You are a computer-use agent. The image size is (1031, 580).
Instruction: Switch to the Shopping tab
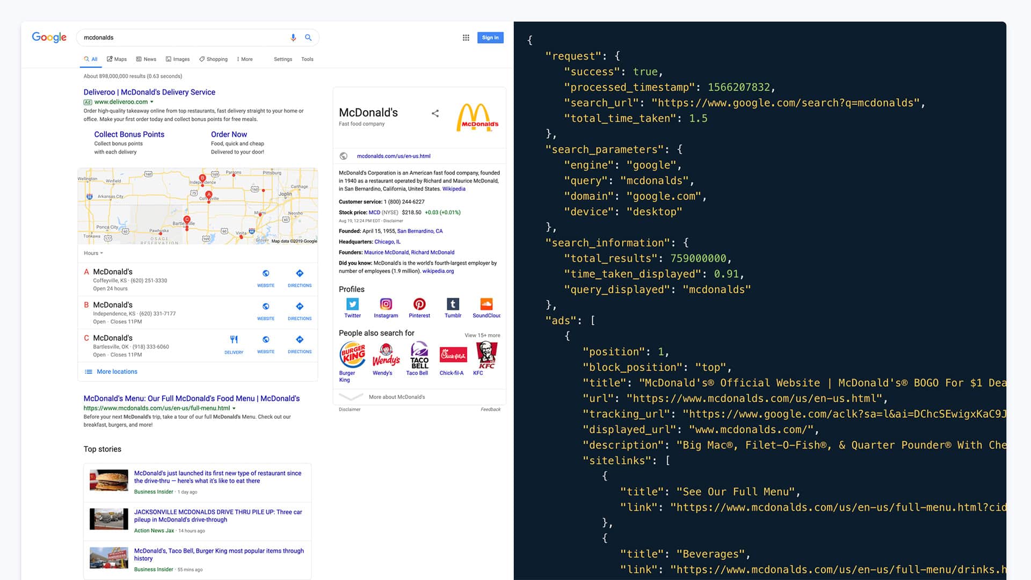(213, 59)
